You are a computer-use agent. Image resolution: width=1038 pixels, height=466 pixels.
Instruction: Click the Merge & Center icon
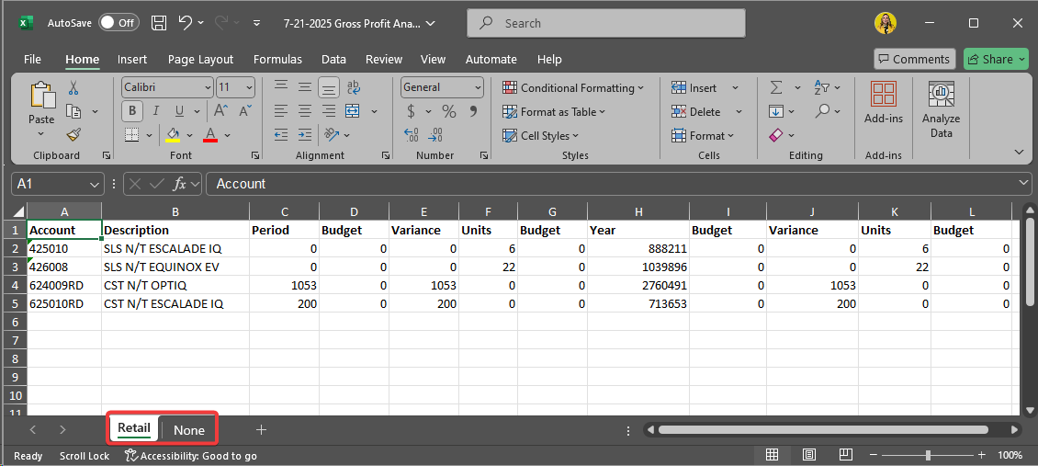pos(353,111)
